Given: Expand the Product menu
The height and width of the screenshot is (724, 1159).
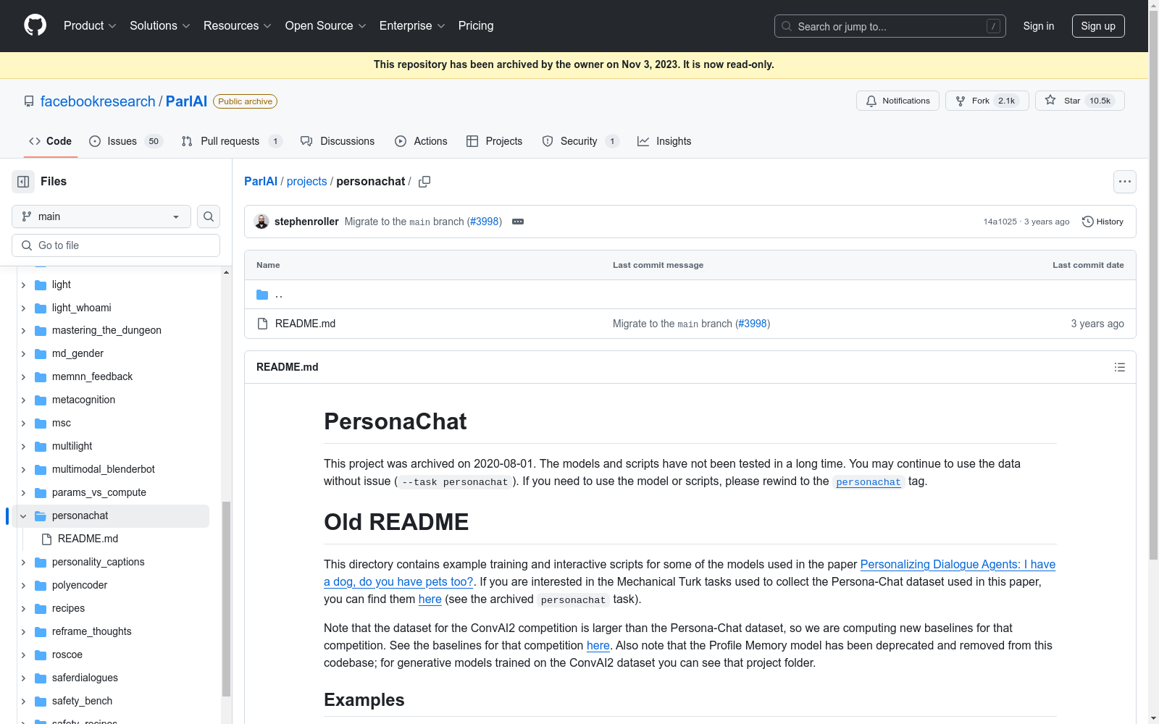Looking at the screenshot, I should (90, 25).
